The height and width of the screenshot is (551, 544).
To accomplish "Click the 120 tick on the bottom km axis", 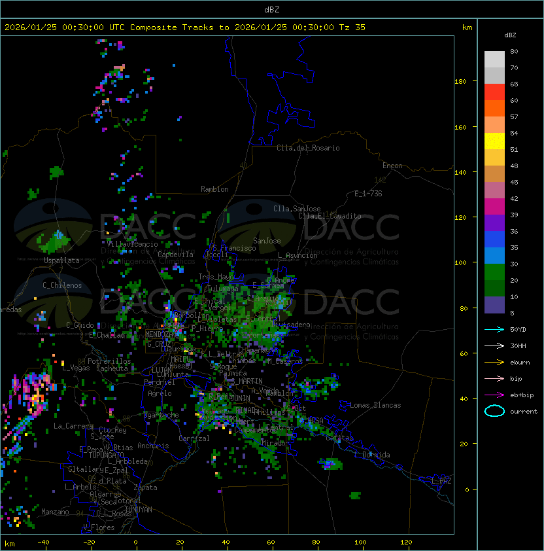I will pos(406,542).
